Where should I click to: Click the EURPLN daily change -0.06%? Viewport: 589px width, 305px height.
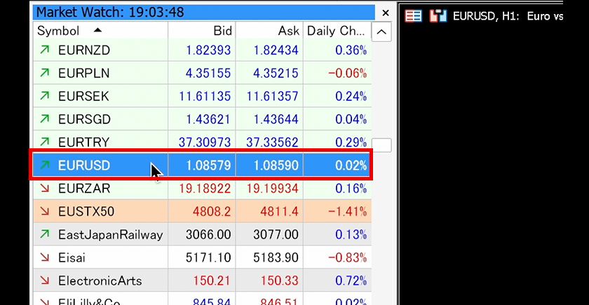pyautogui.click(x=348, y=73)
